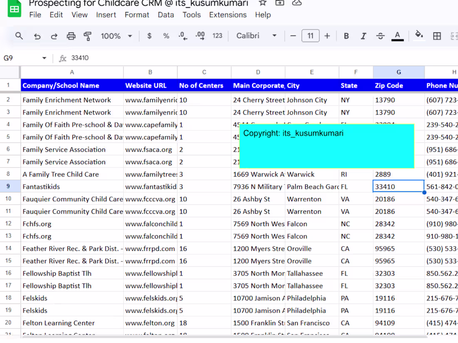Format selection as currency
The height and width of the screenshot is (343, 458).
[149, 36]
